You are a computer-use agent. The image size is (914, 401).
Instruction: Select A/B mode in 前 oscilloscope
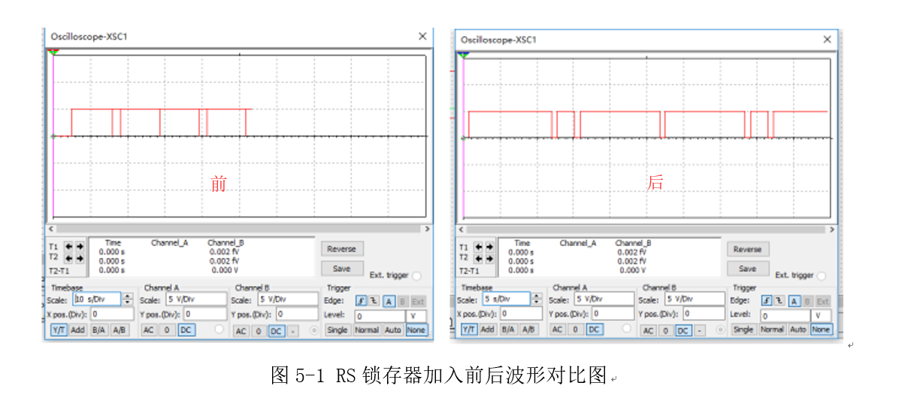[x=119, y=330]
